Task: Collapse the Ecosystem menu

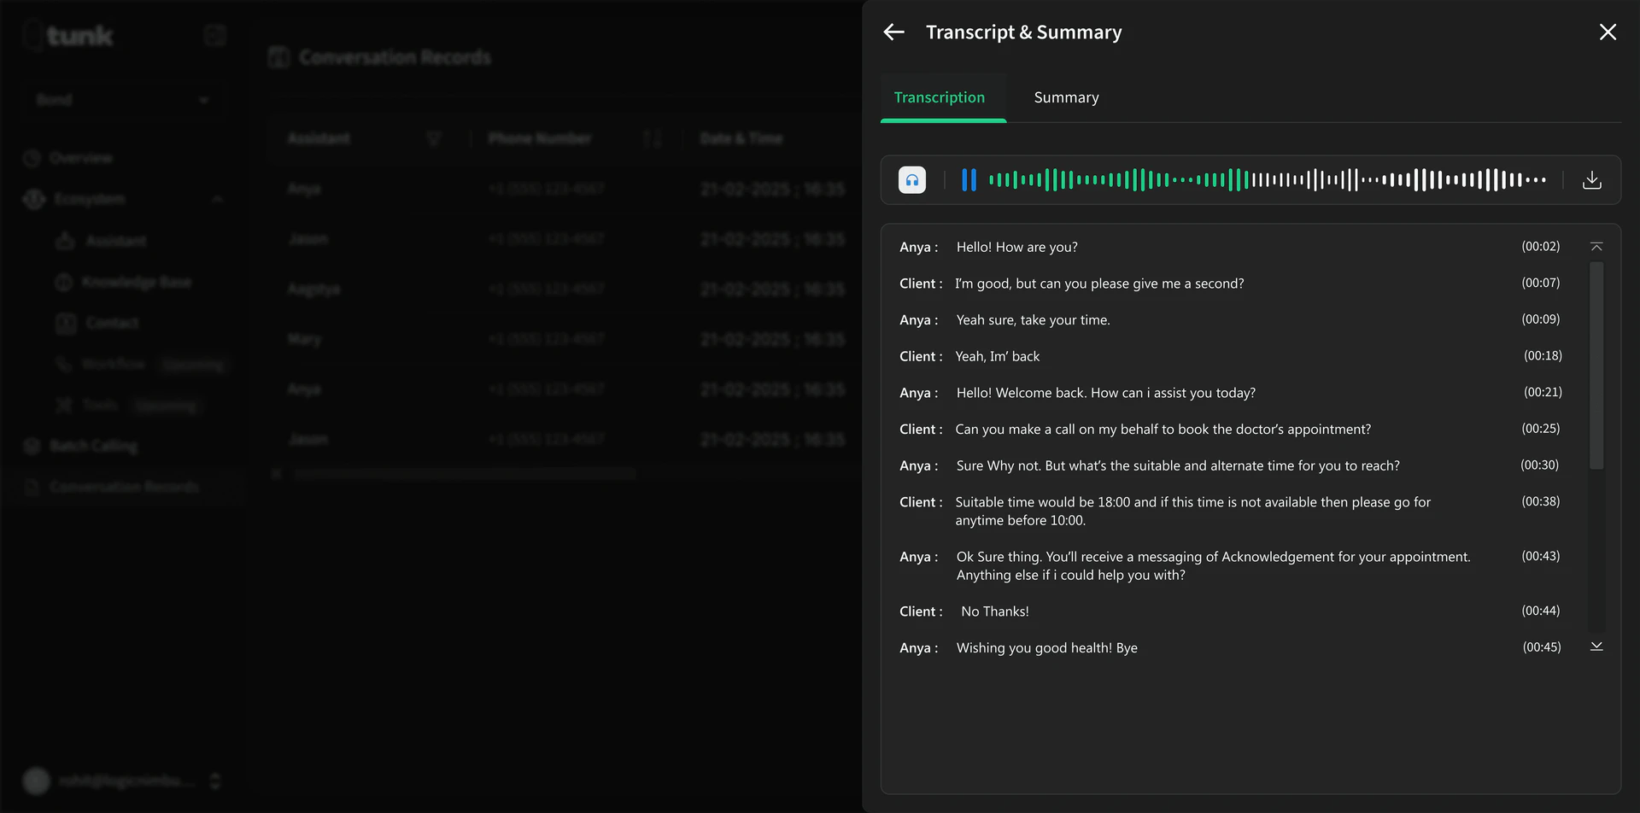Action: pyautogui.click(x=217, y=199)
